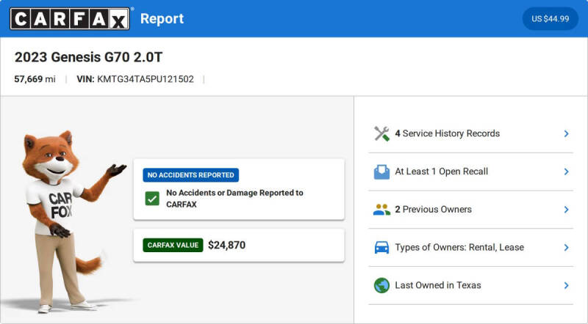This screenshot has height=324, width=588.
Task: Open the wrench service history icon
Action: (381, 133)
